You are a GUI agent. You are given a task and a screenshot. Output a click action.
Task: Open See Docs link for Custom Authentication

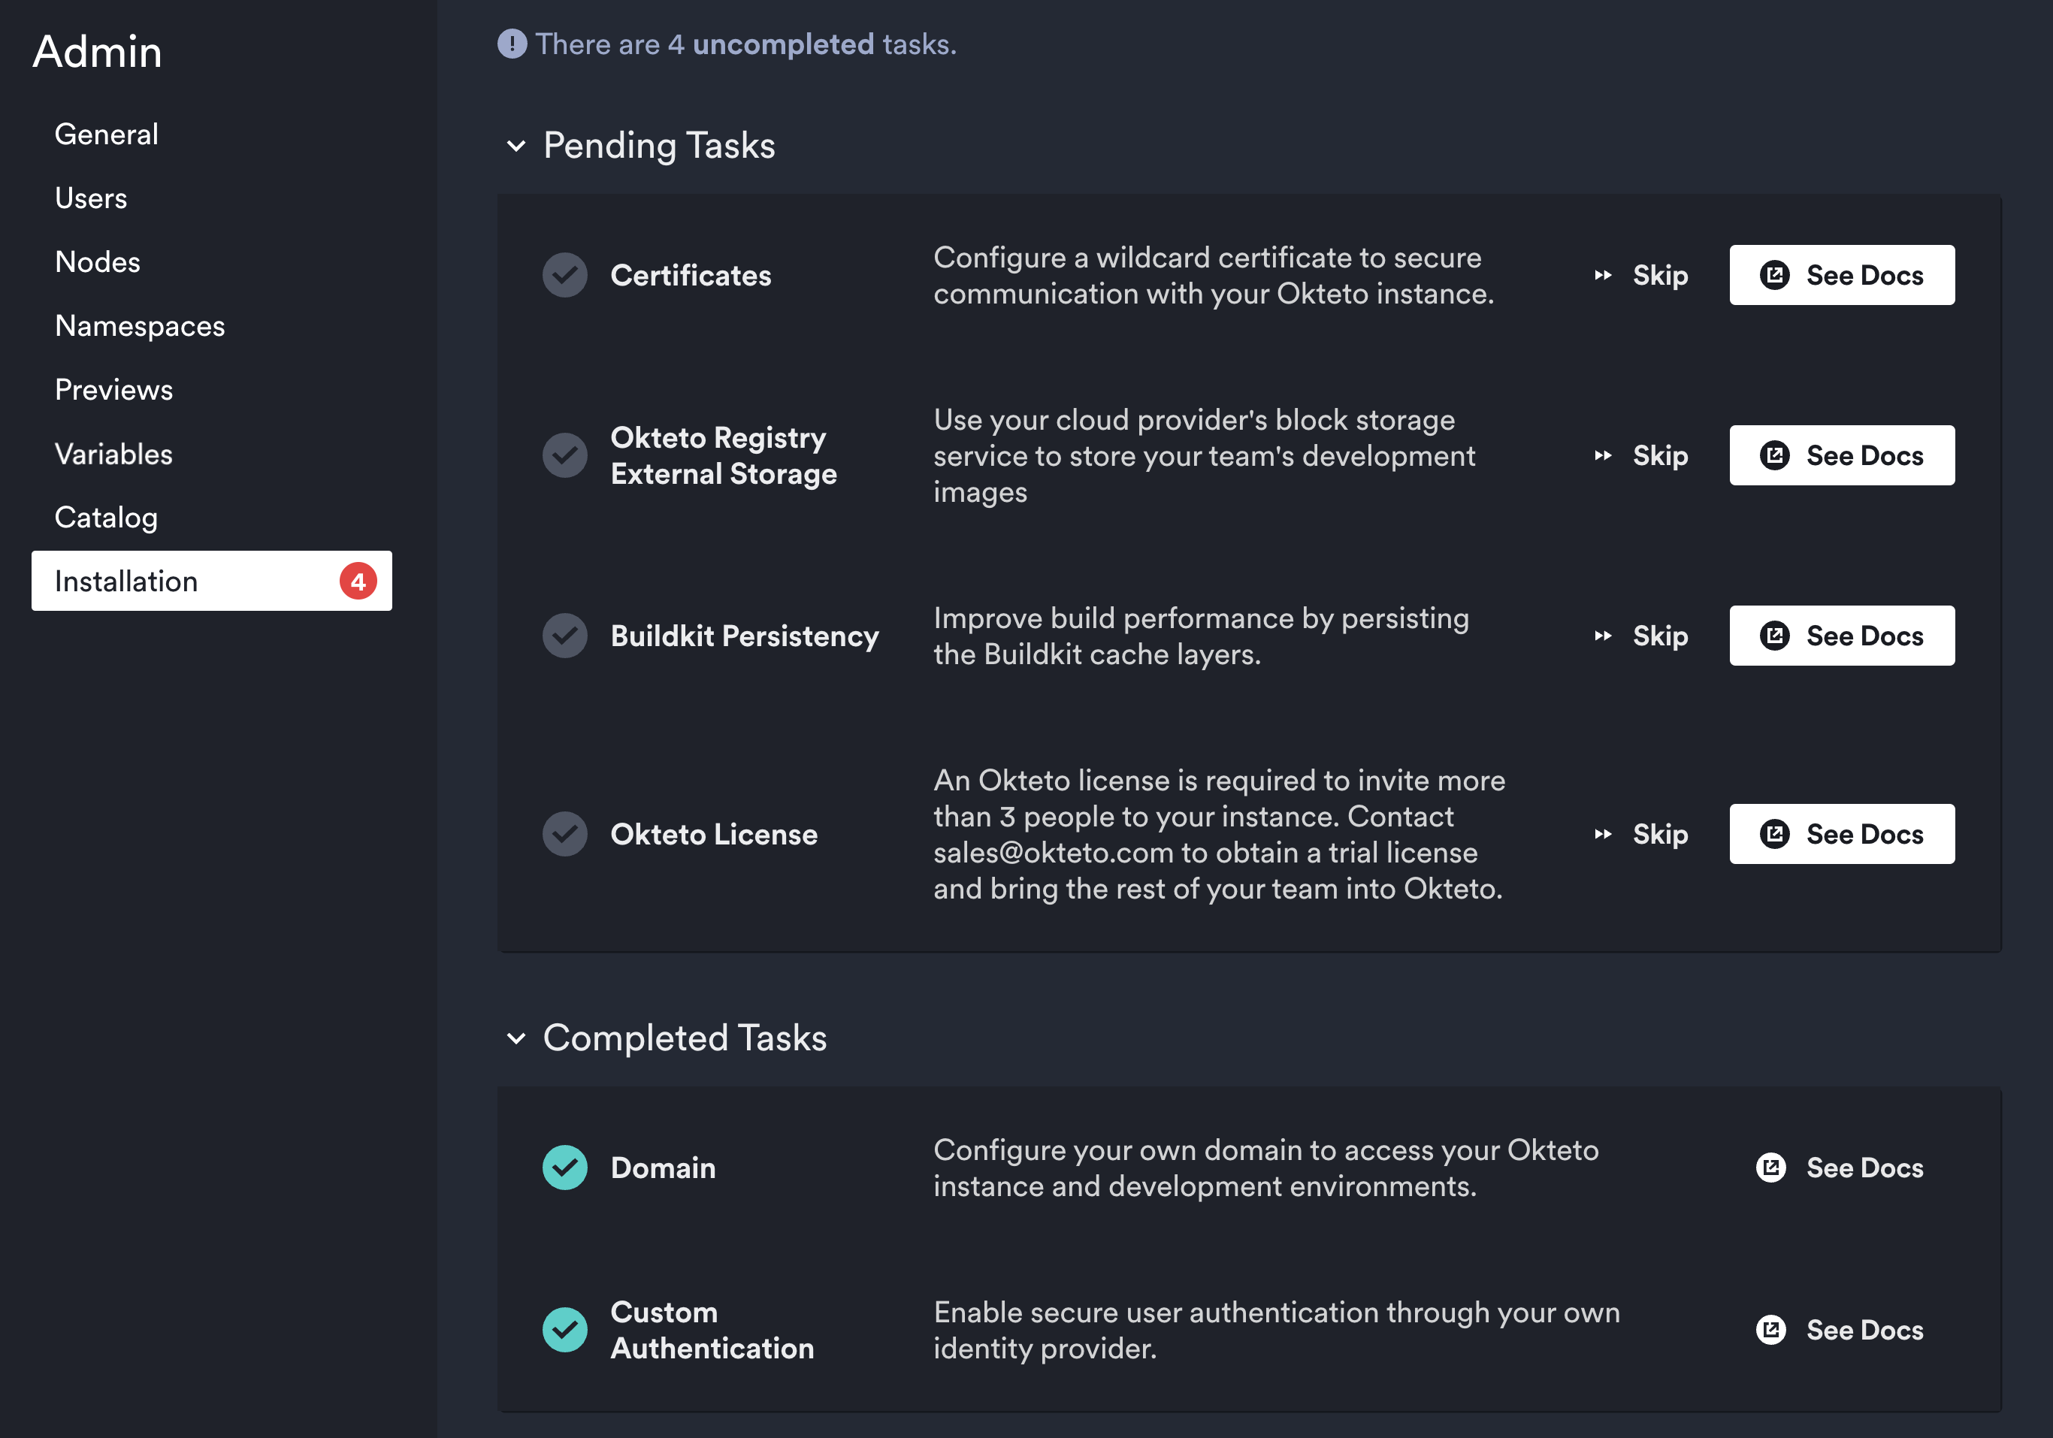[x=1840, y=1330]
